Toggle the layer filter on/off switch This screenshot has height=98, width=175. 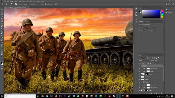pos(159,58)
